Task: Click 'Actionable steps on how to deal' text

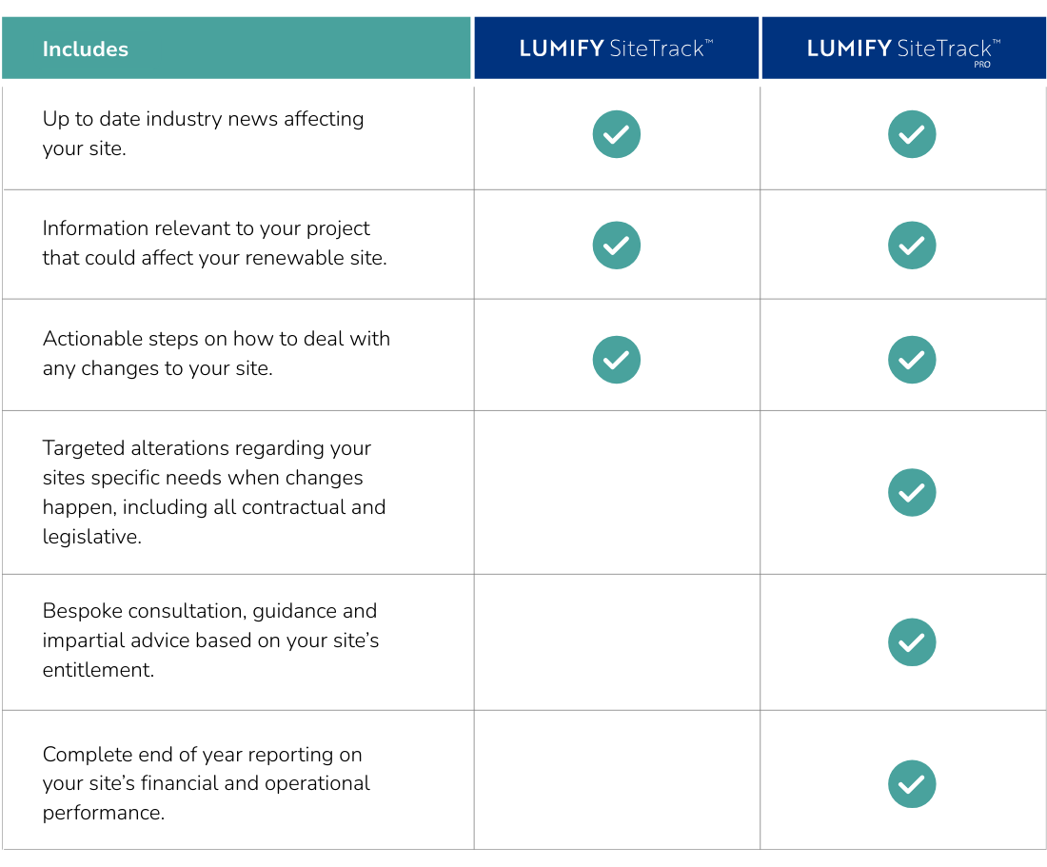Action: 216,353
